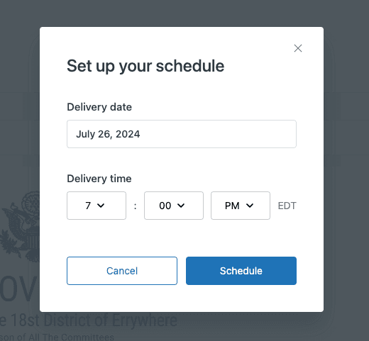Click the Delivery date field showing July 26, 2024
The height and width of the screenshot is (341, 369).
(x=182, y=134)
